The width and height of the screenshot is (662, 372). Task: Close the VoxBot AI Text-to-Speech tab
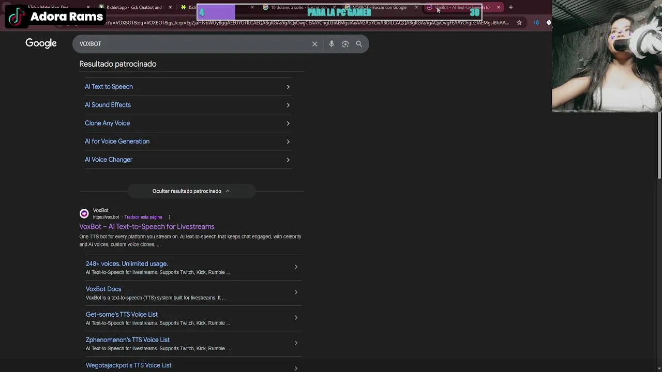[x=499, y=7]
